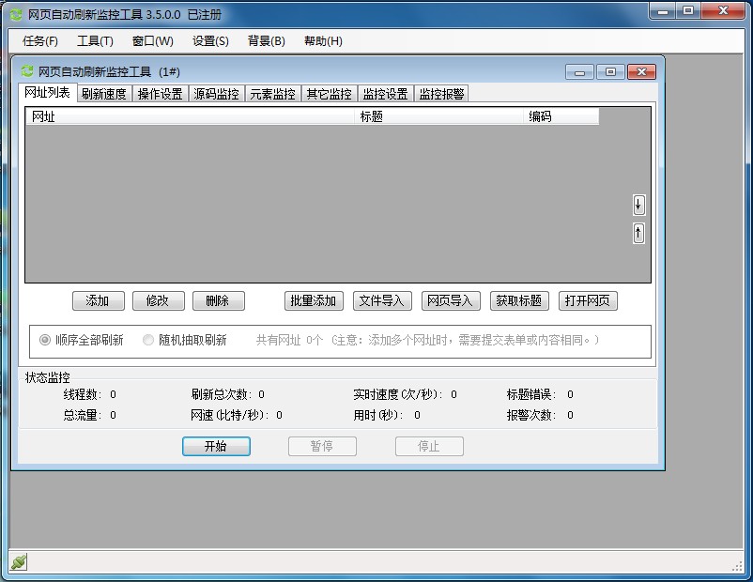This screenshot has width=753, height=582.
Task: Click the 打开网页 button
Action: click(x=588, y=301)
